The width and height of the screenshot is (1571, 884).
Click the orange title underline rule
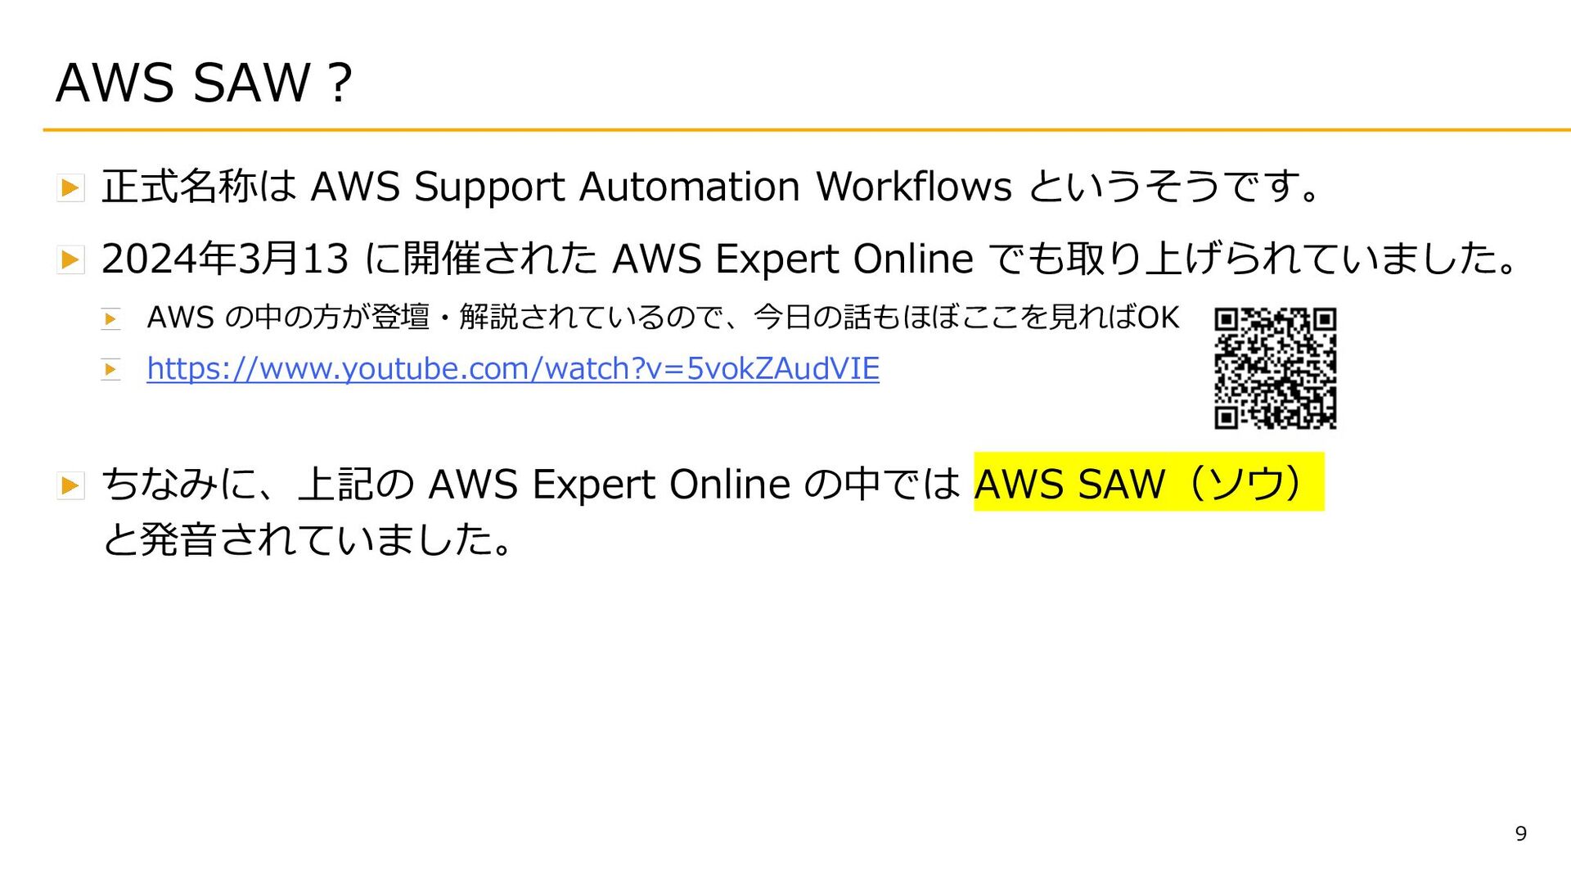click(x=807, y=129)
